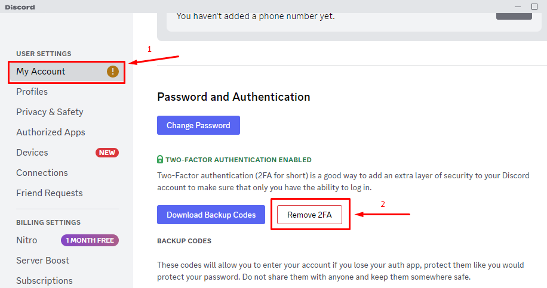Open Friend Requests settings

[67, 193]
